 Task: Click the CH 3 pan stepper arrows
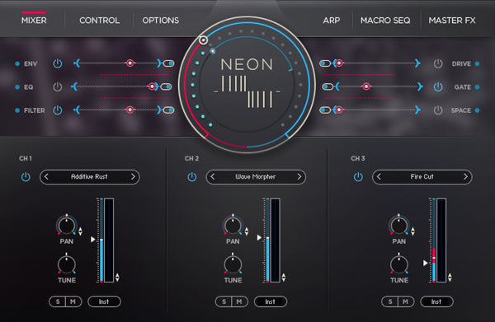(x=412, y=231)
